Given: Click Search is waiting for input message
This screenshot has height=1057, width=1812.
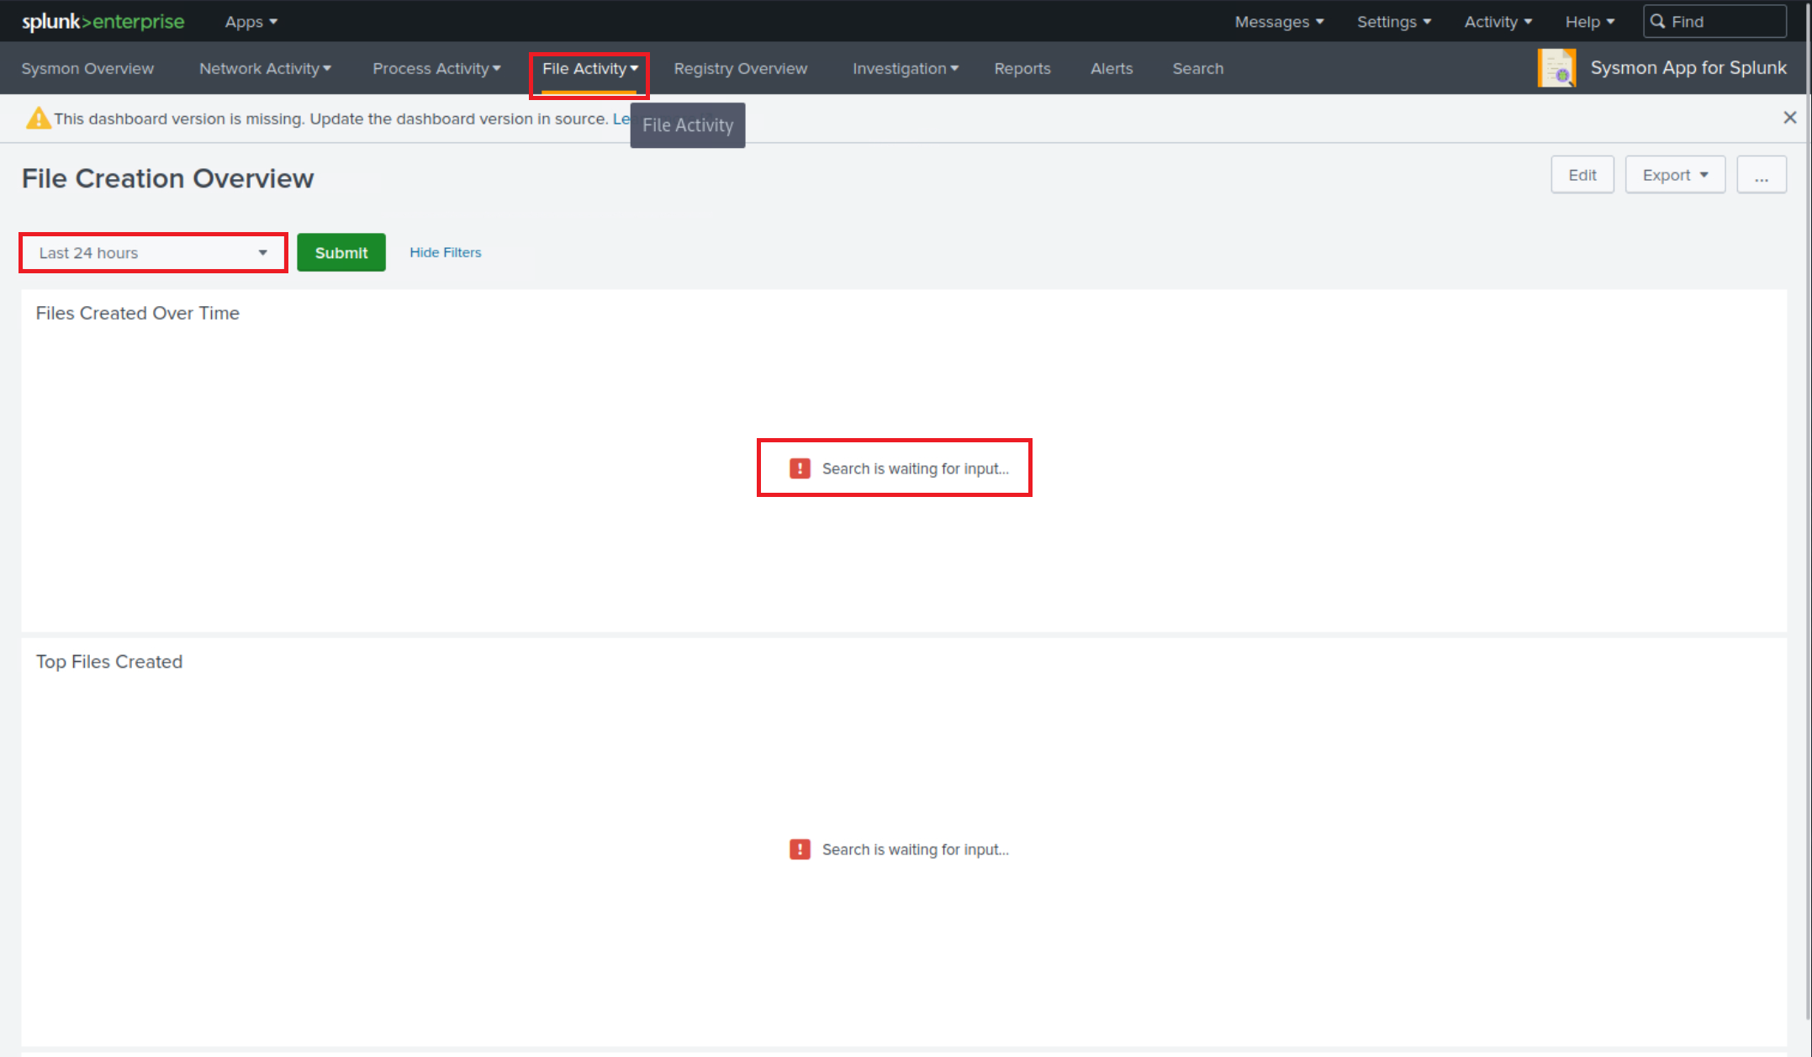Looking at the screenshot, I should coord(915,468).
